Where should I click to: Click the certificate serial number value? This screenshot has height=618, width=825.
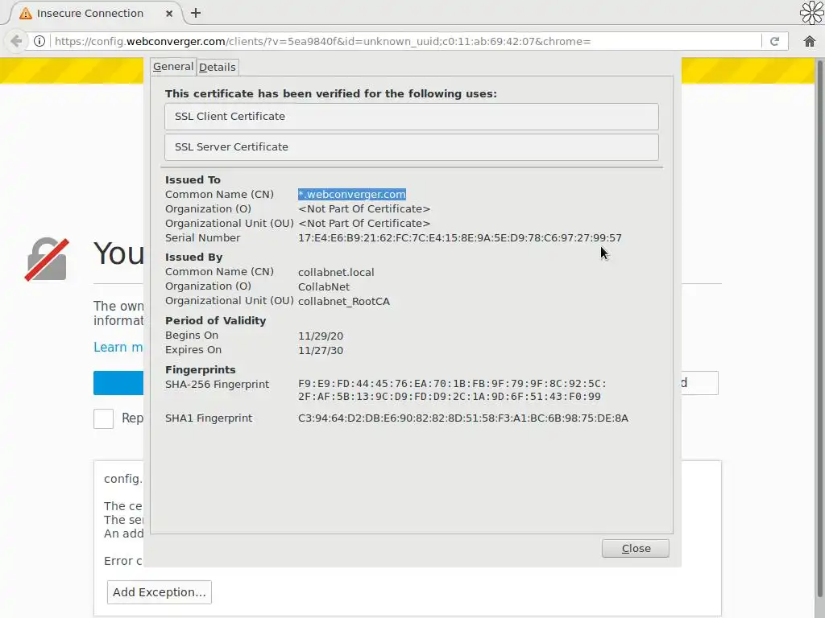[x=460, y=238]
